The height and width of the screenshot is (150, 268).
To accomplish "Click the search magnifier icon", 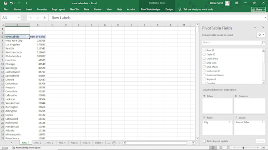I will tap(263, 42).
